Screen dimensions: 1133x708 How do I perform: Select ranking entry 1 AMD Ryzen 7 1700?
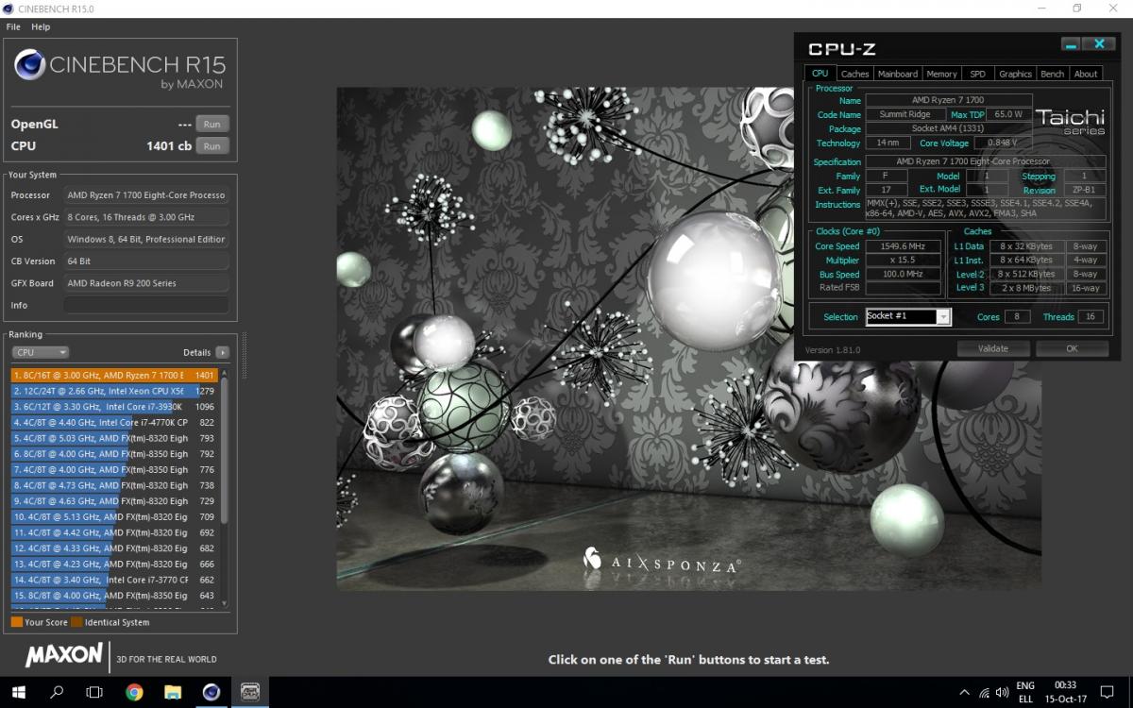[x=114, y=375]
